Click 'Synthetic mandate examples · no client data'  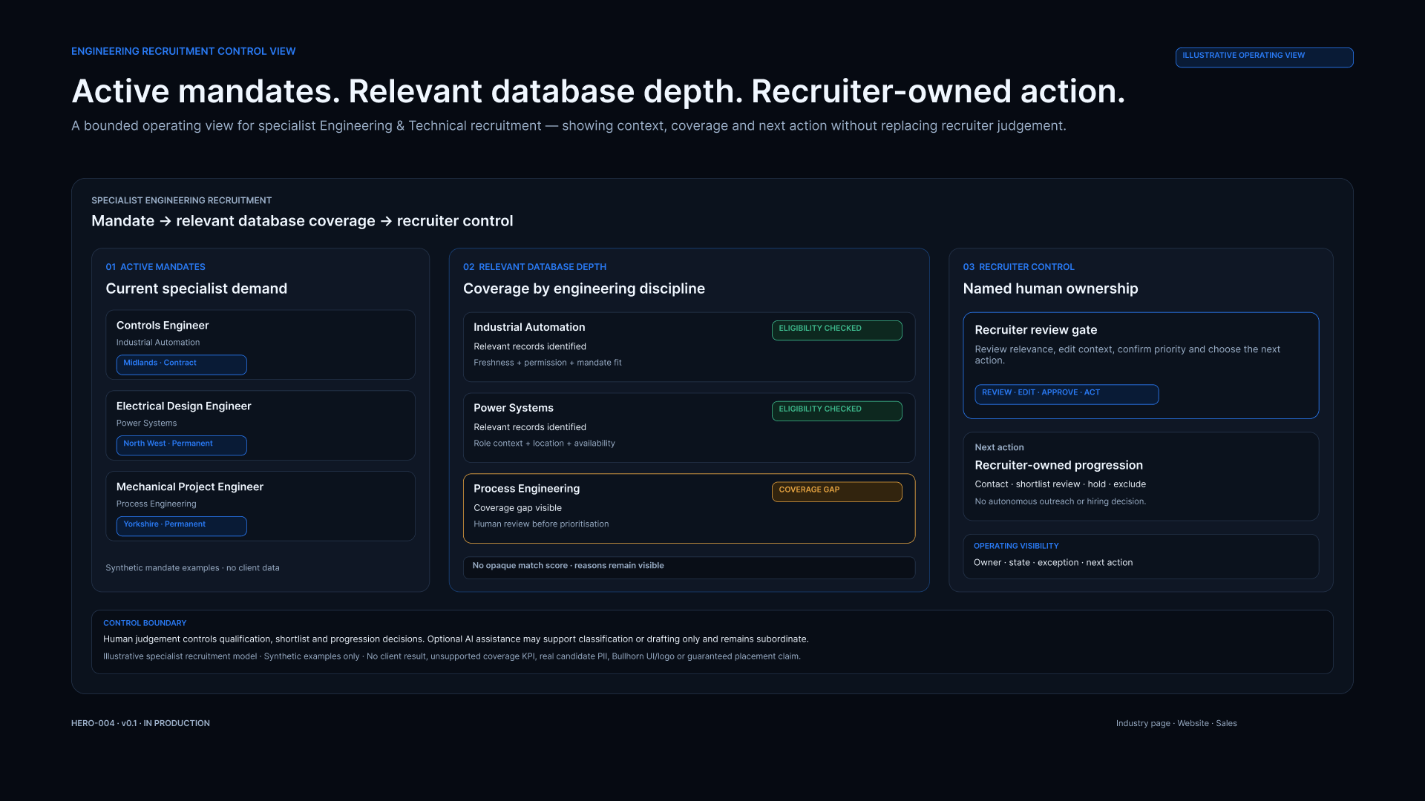(192, 568)
